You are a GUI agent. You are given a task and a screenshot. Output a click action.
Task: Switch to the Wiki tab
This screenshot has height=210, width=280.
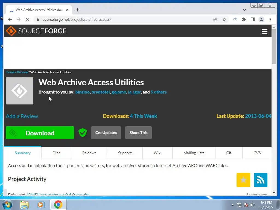coord(157,153)
